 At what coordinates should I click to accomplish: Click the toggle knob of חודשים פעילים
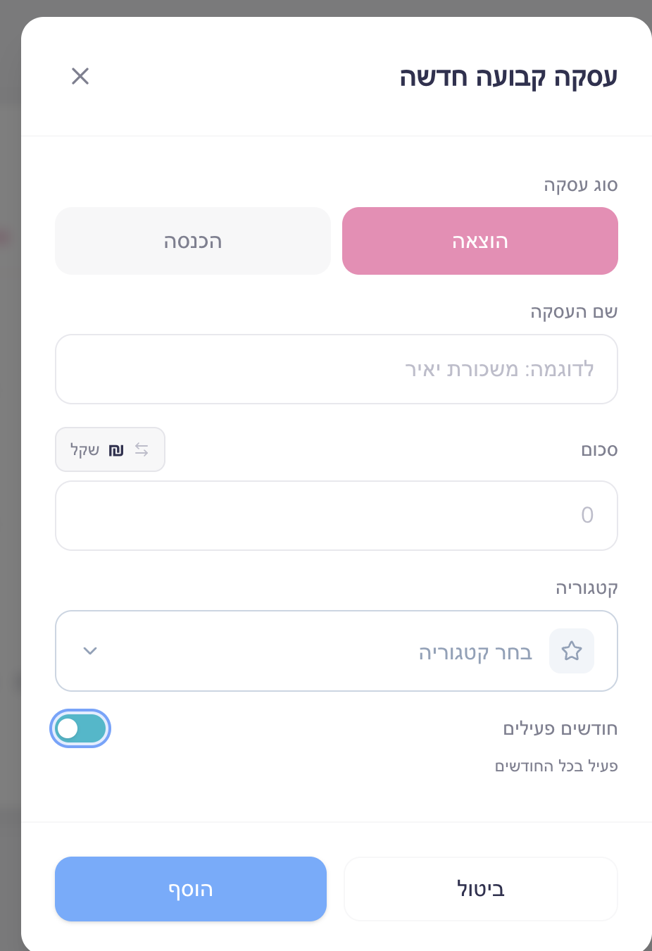click(x=68, y=728)
